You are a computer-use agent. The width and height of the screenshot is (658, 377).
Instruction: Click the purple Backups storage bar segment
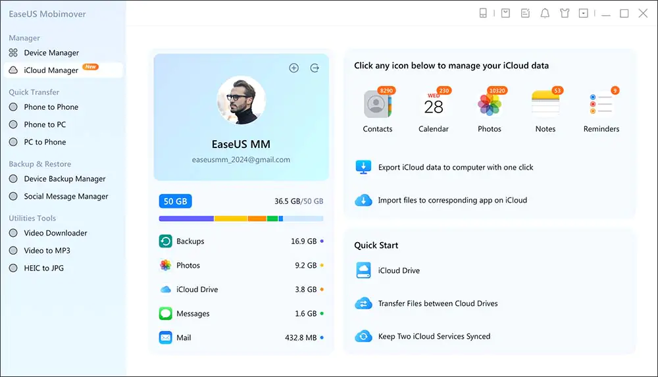click(x=186, y=218)
